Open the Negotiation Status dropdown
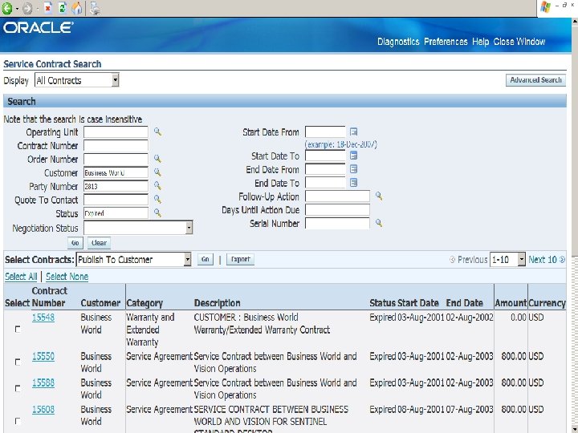578x433 pixels. click(x=138, y=228)
